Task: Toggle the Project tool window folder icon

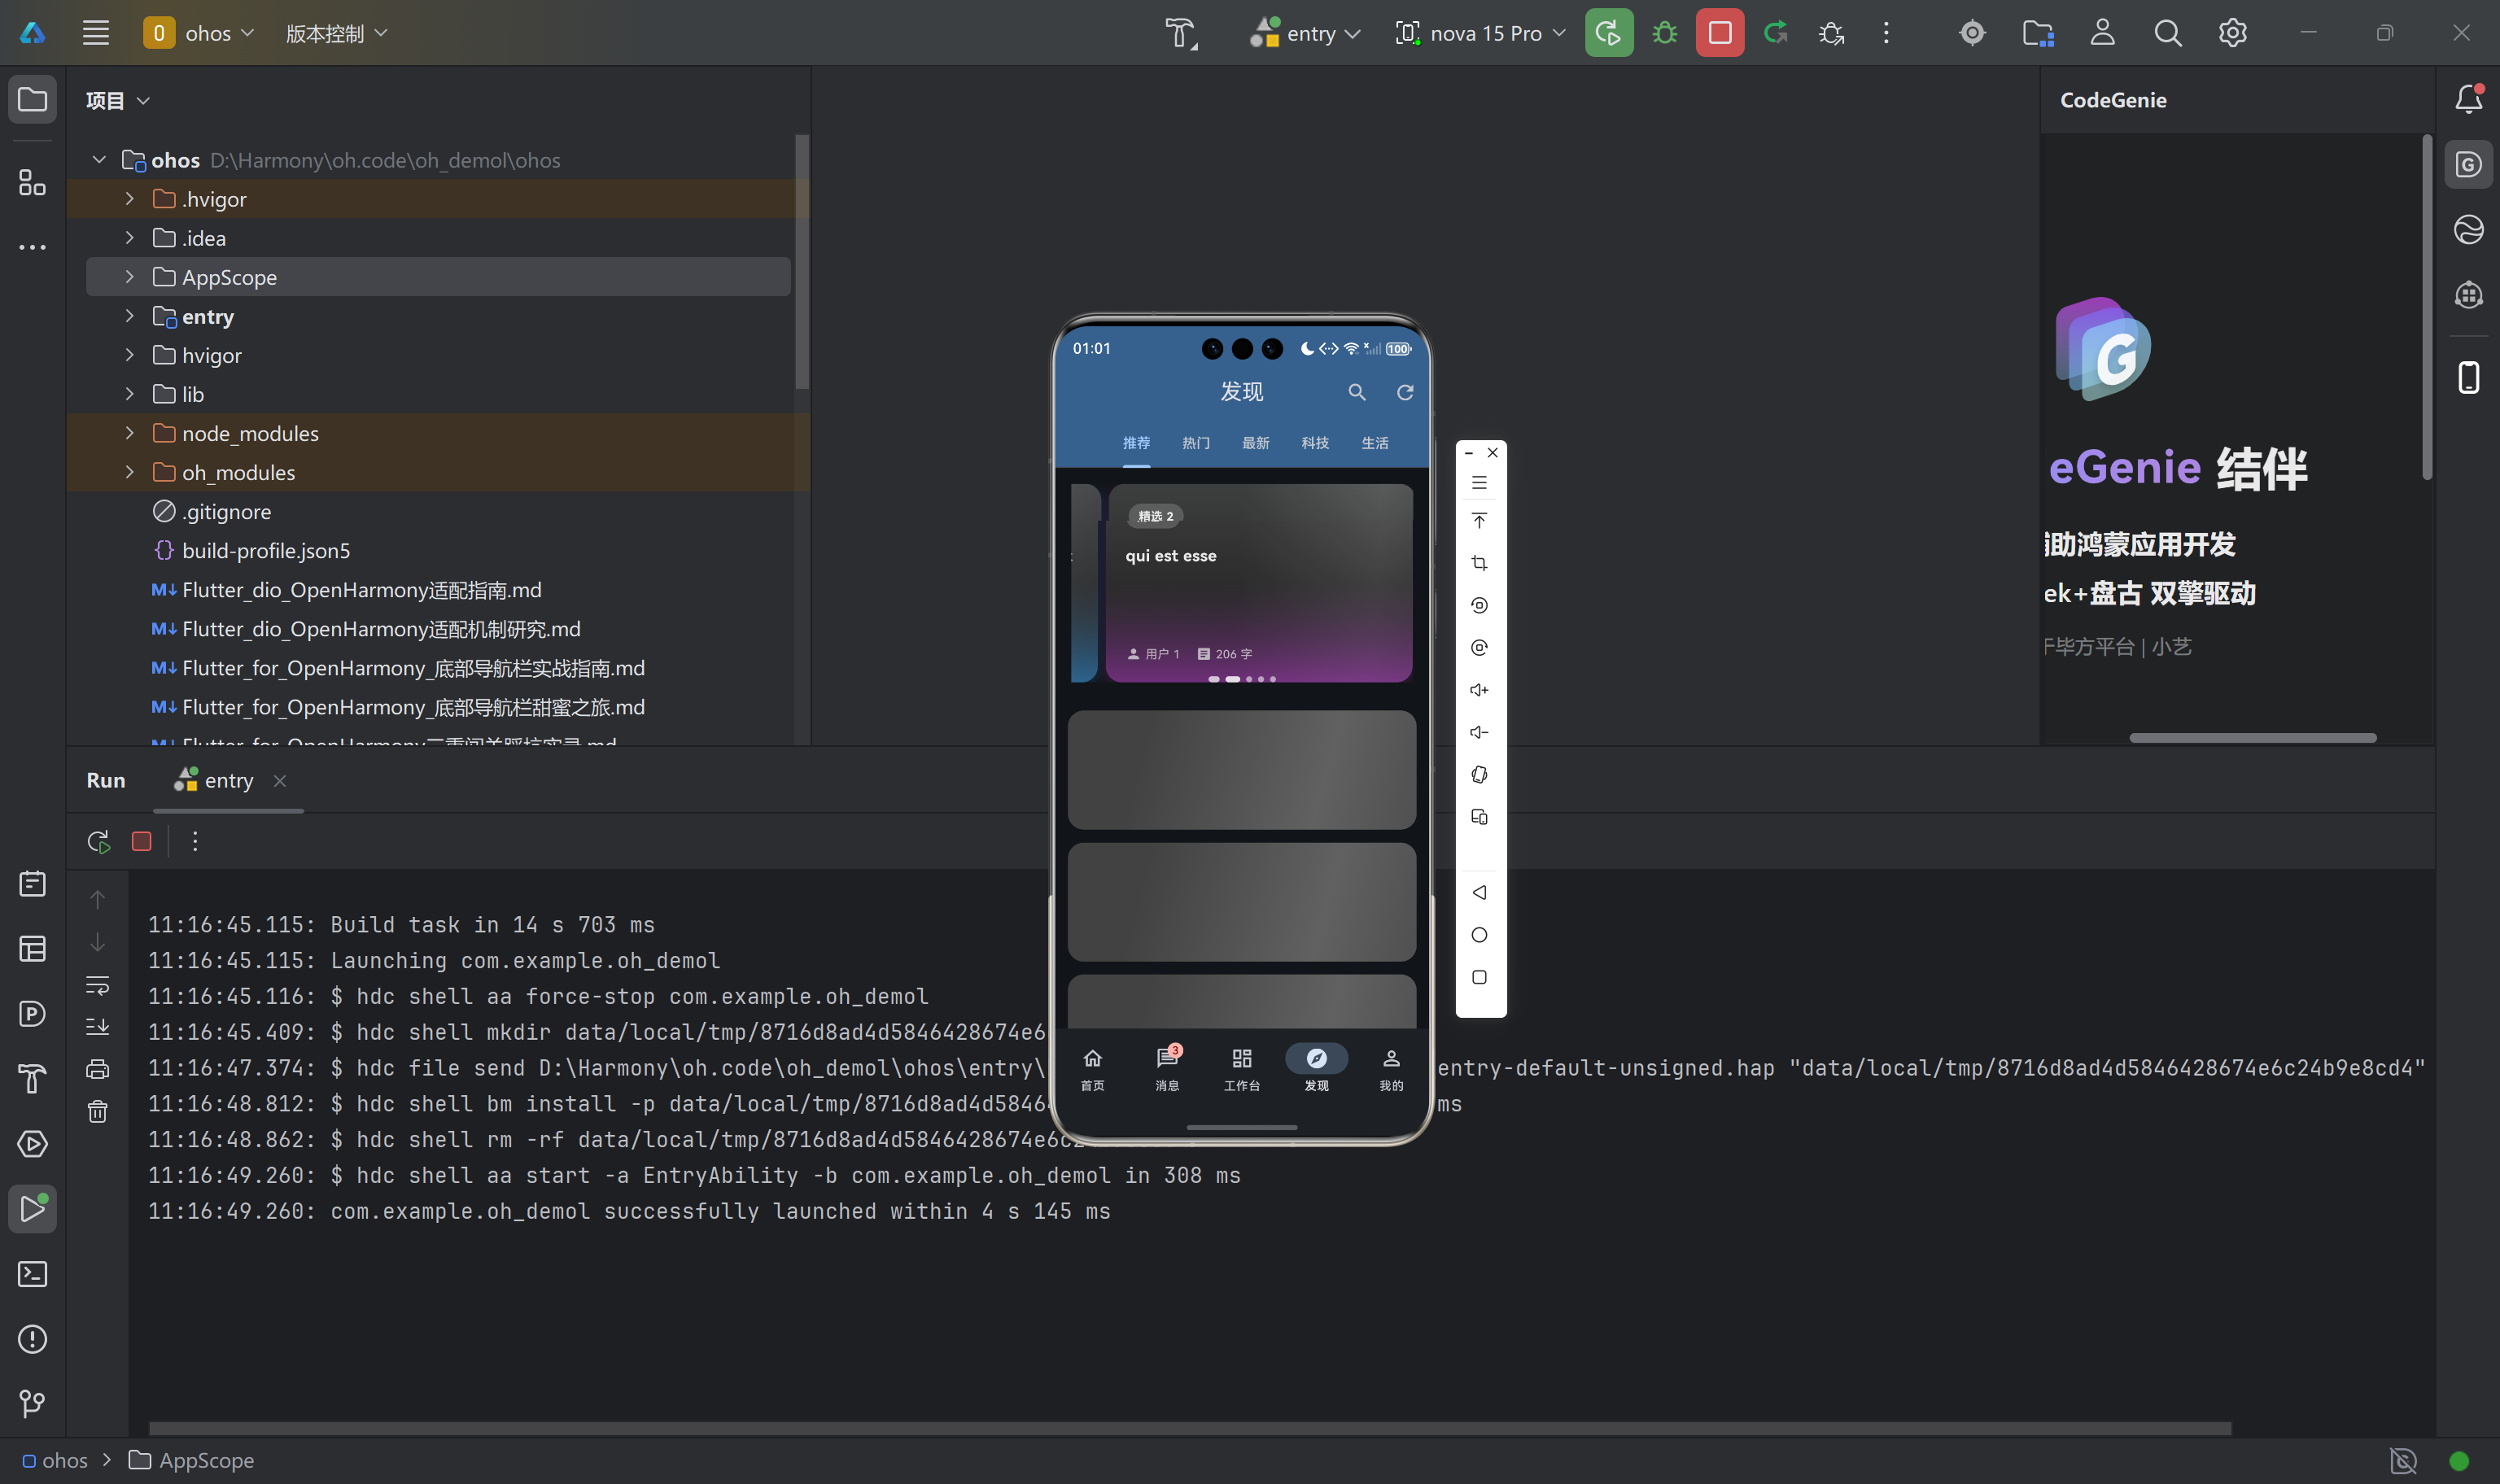Action: [x=32, y=99]
